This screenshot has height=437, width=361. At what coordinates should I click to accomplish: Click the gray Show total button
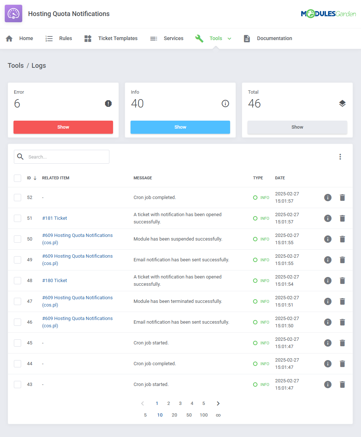(298, 127)
